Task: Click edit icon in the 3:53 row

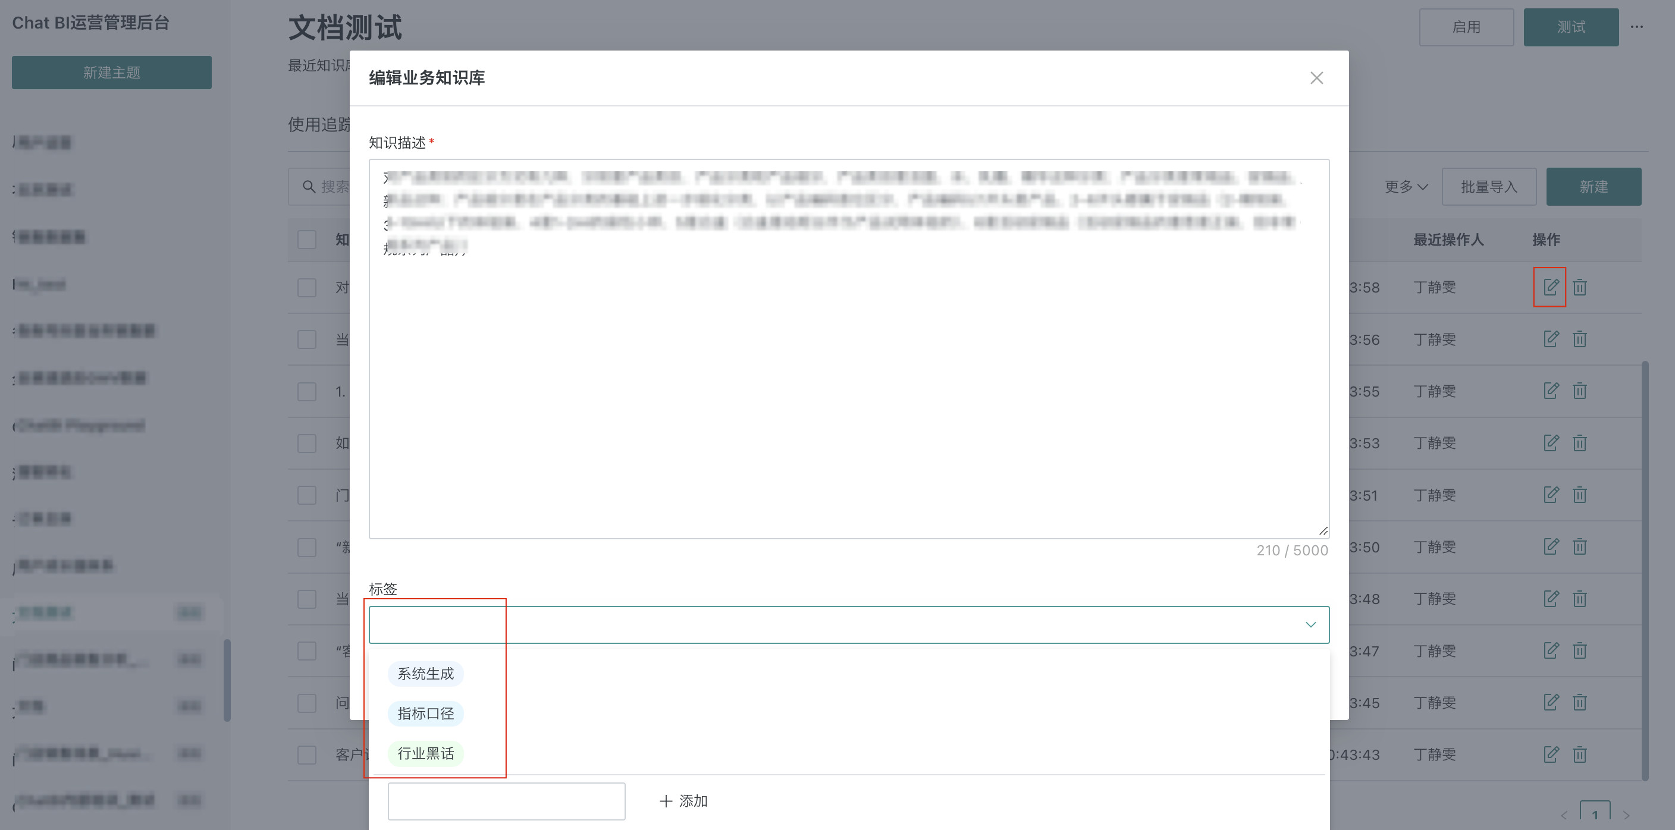Action: [1550, 442]
